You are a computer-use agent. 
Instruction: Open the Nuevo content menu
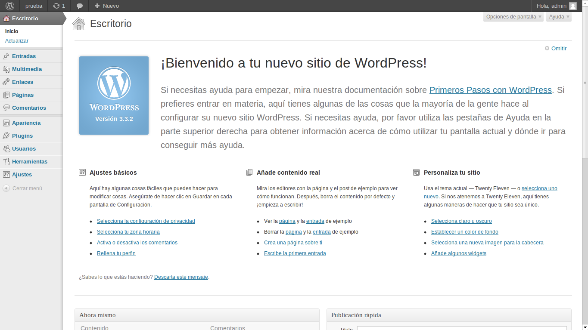107,6
